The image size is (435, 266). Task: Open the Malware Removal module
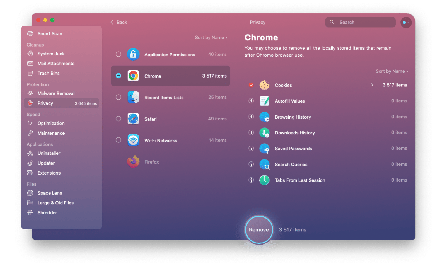tap(61, 93)
